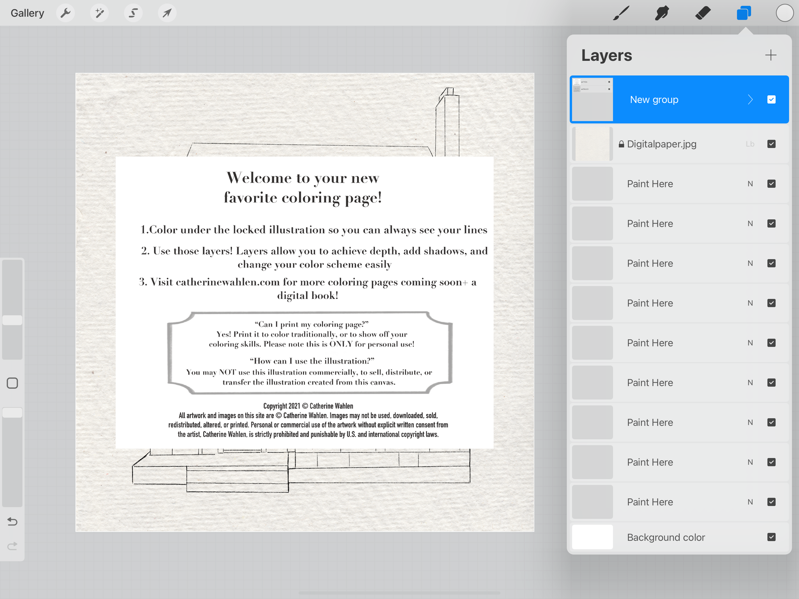This screenshot has width=799, height=599.
Task: Expand the New group chevron
Action: (x=750, y=99)
